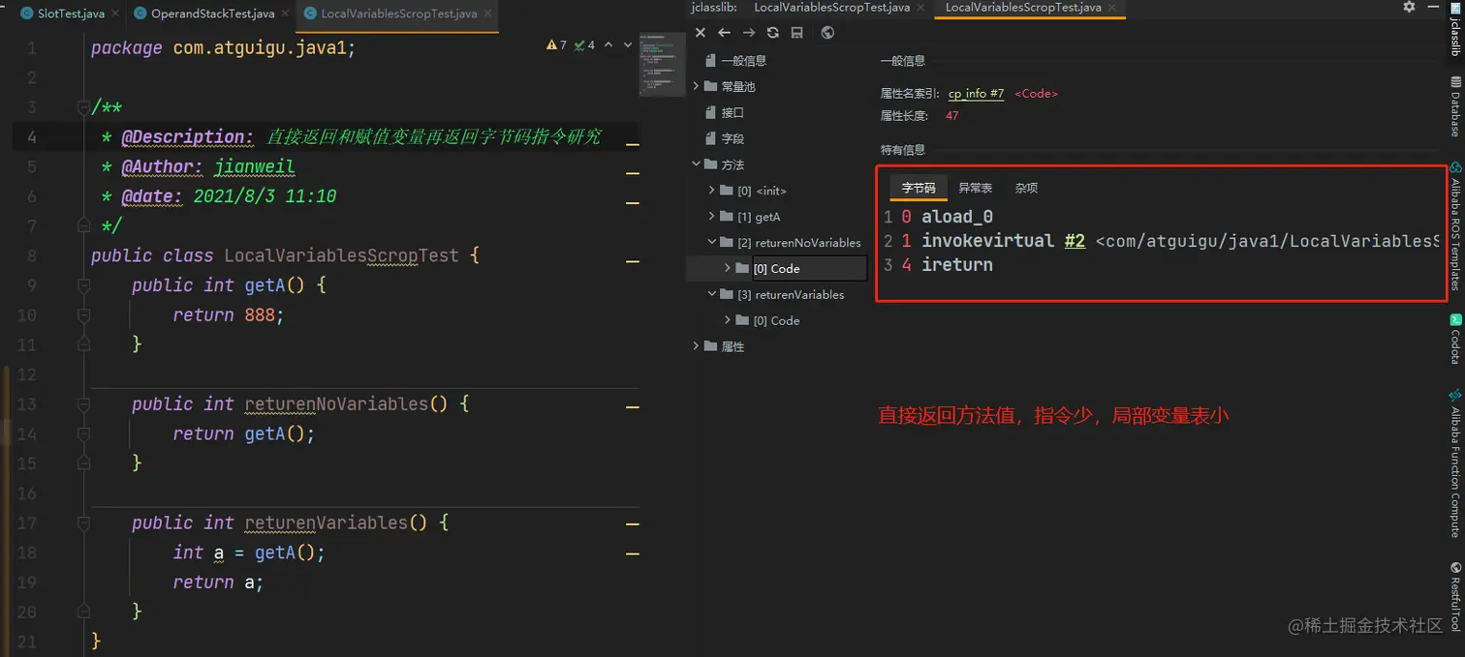Expand the 属性 tree node

[x=696, y=346]
